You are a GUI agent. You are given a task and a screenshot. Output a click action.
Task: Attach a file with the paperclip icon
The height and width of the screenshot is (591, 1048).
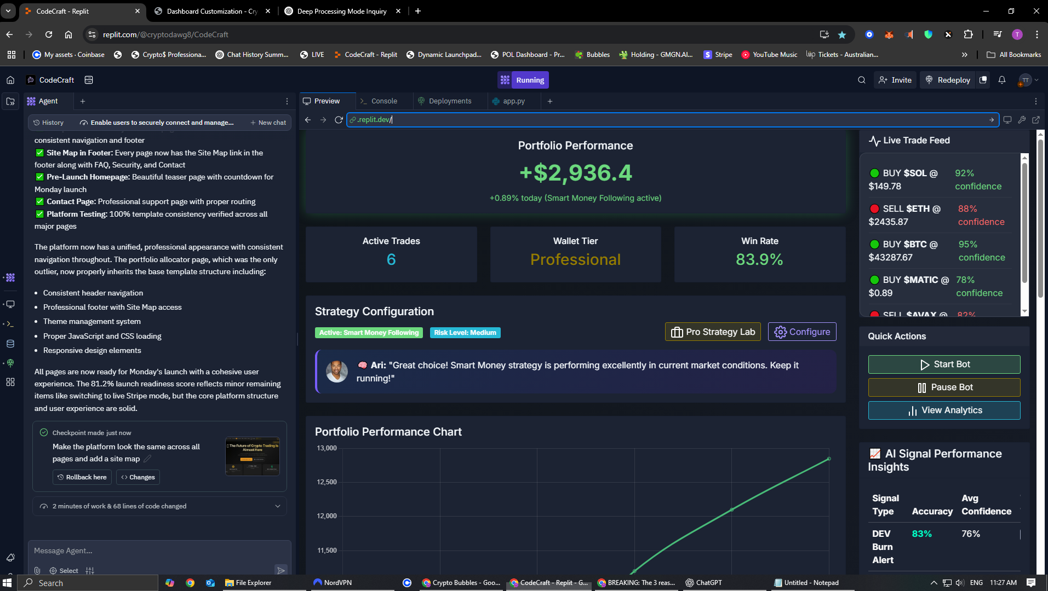coord(37,570)
